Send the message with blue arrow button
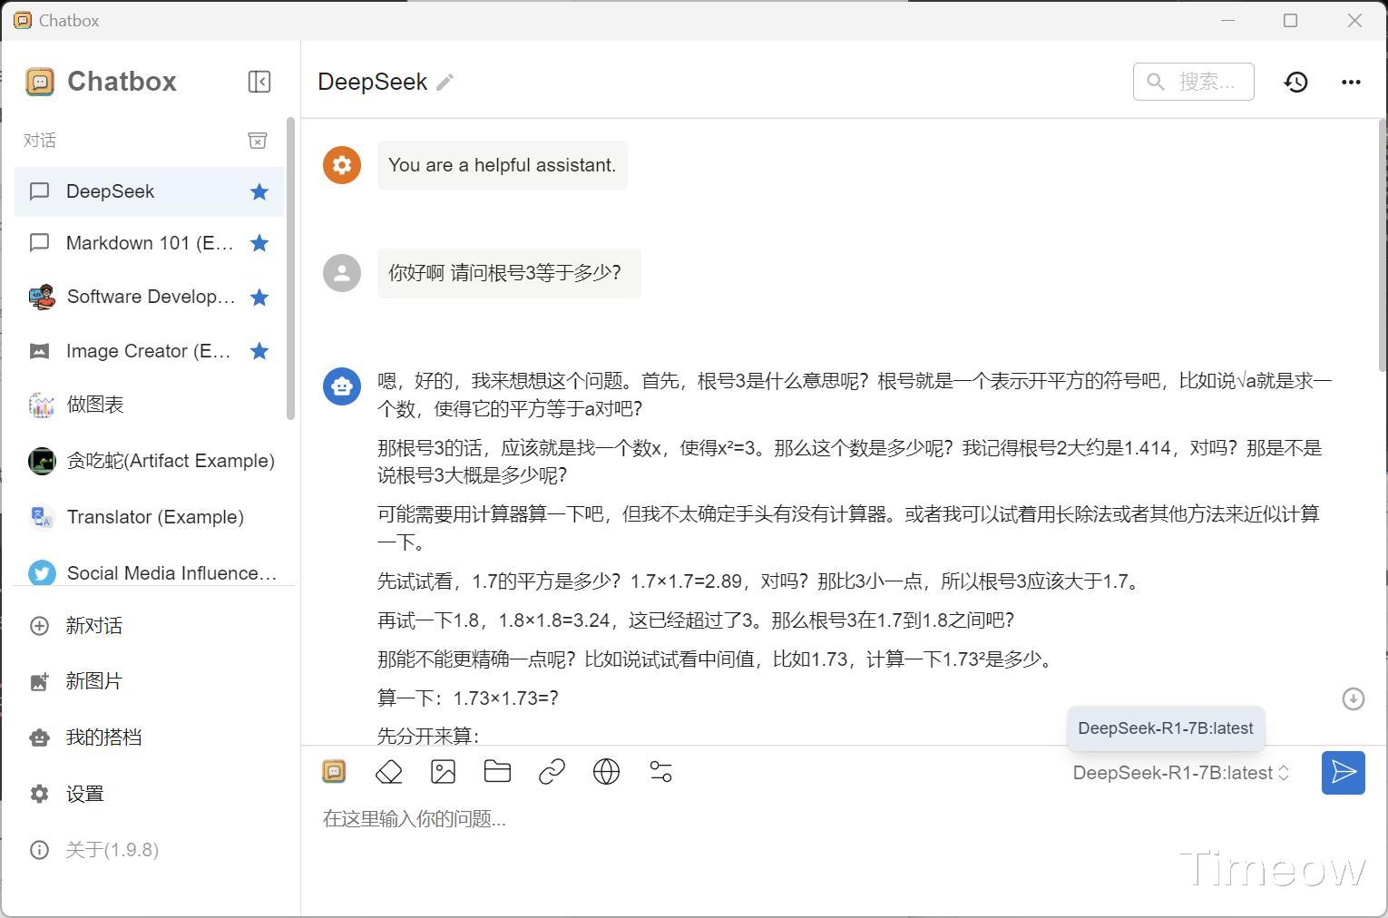This screenshot has width=1388, height=918. click(1344, 773)
